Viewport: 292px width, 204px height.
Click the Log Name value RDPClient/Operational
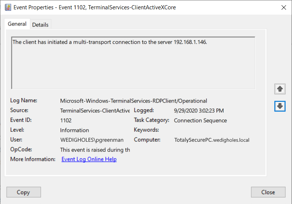pos(134,101)
